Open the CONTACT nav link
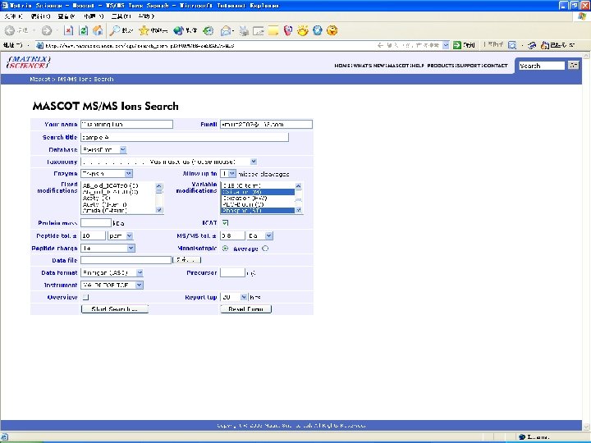The width and height of the screenshot is (591, 443). (x=496, y=66)
